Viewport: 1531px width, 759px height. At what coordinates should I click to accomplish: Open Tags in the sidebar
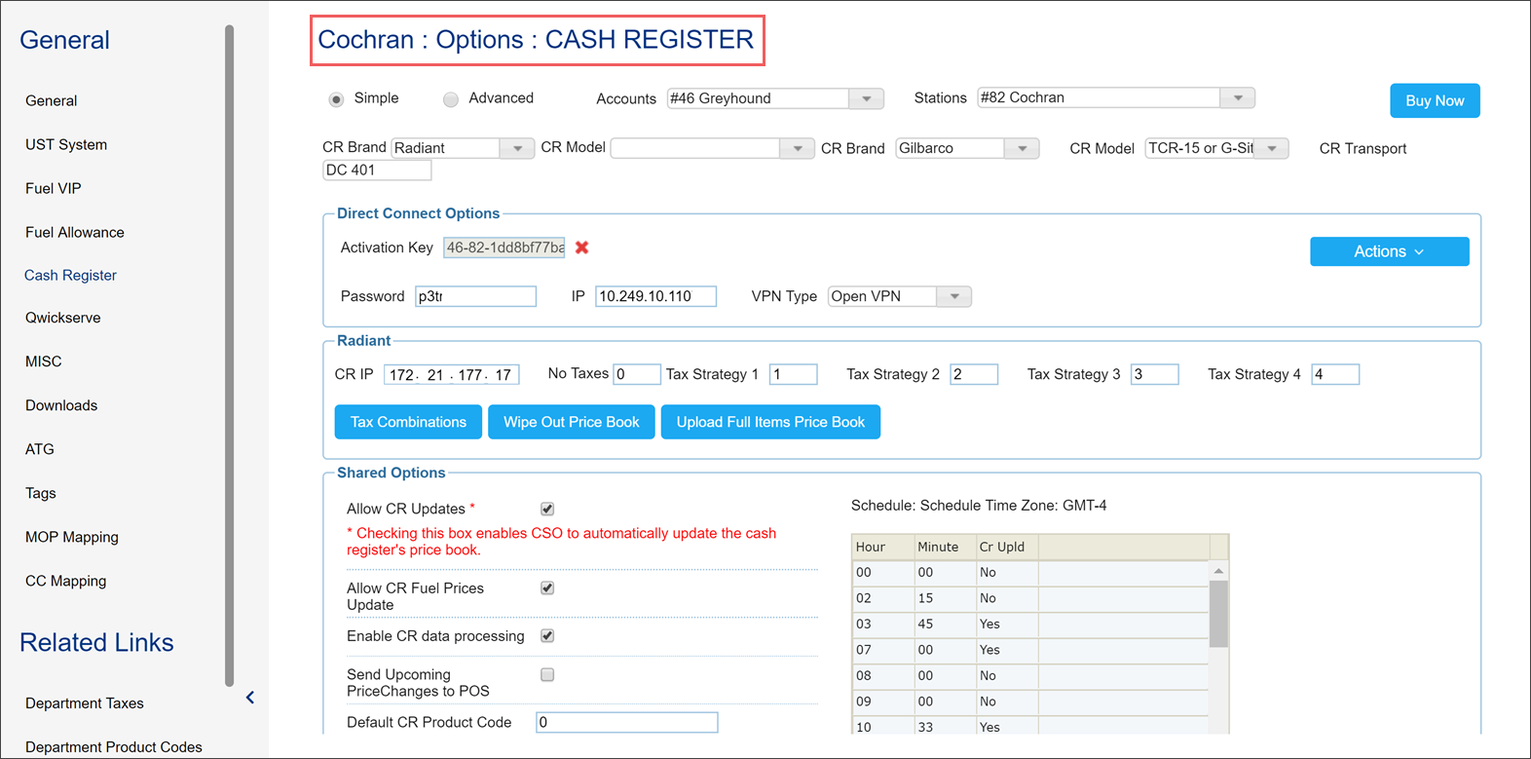41,493
